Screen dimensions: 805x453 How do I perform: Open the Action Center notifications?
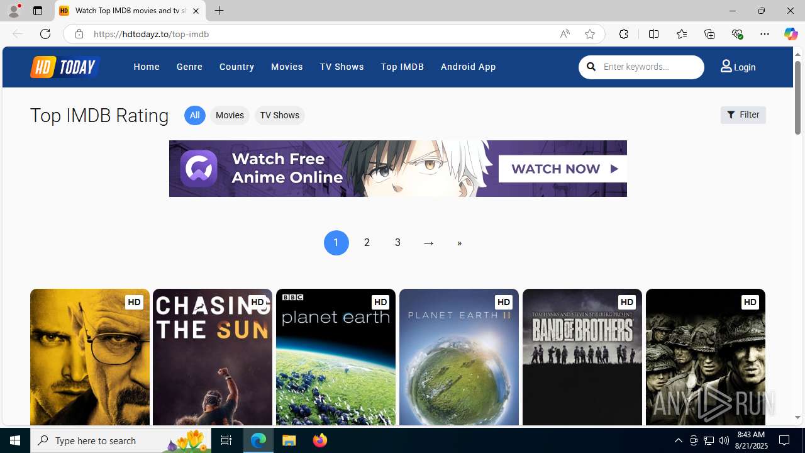785,440
